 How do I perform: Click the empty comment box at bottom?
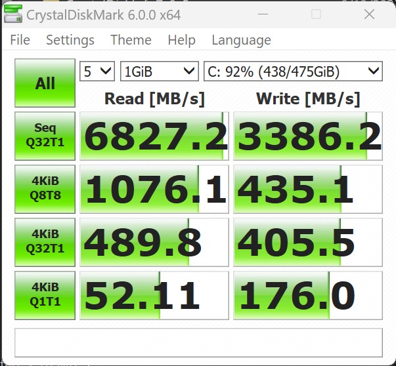[198, 342]
